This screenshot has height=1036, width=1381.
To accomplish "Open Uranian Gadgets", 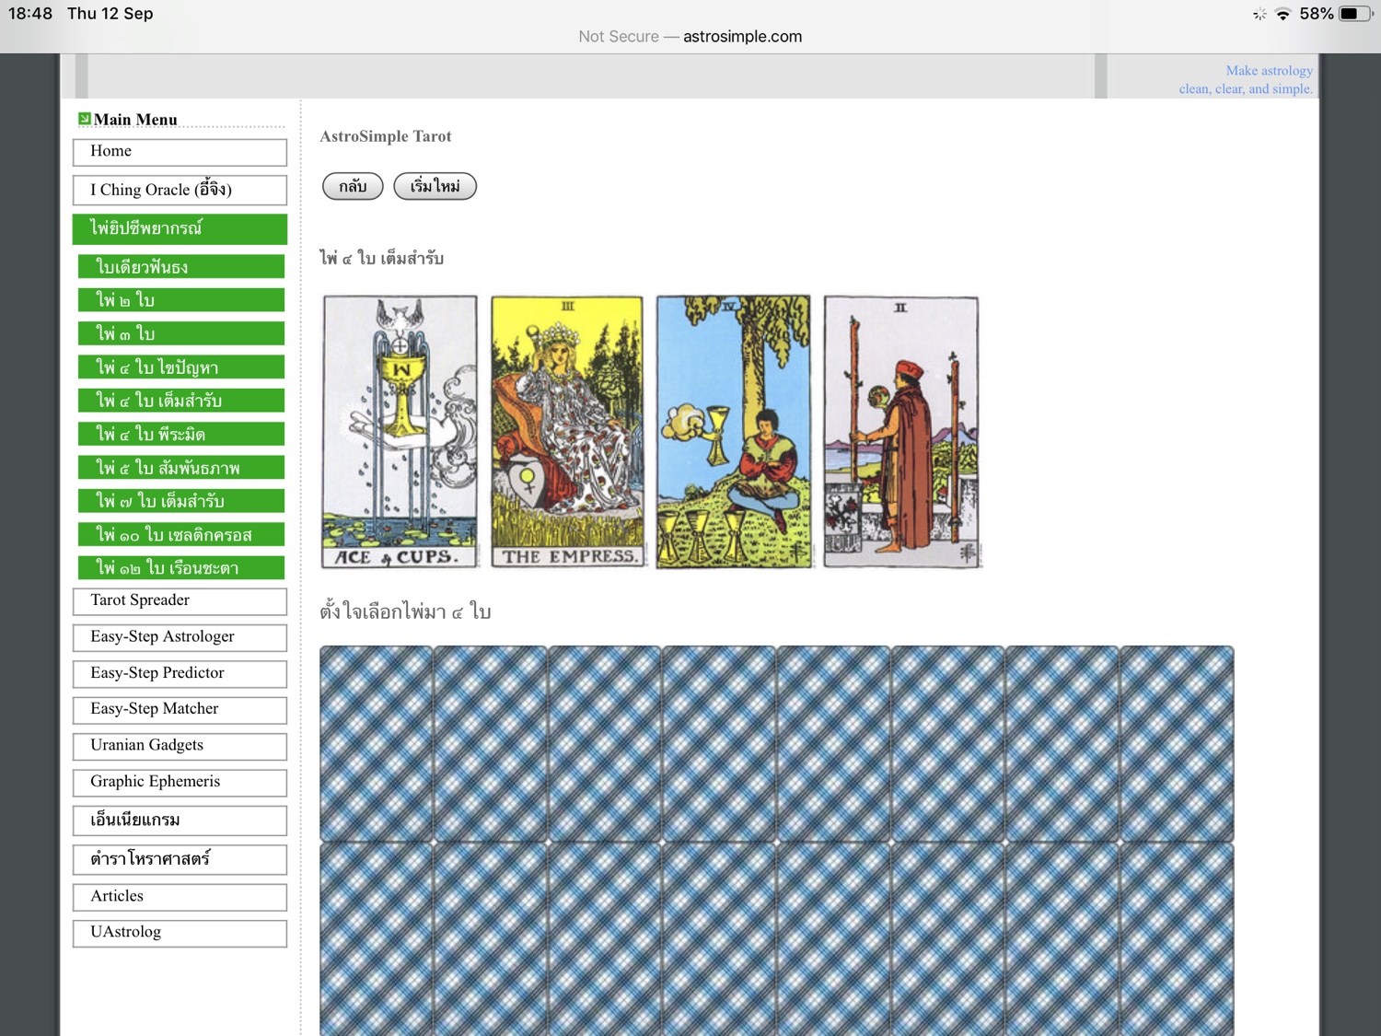I will pyautogui.click(x=180, y=746).
